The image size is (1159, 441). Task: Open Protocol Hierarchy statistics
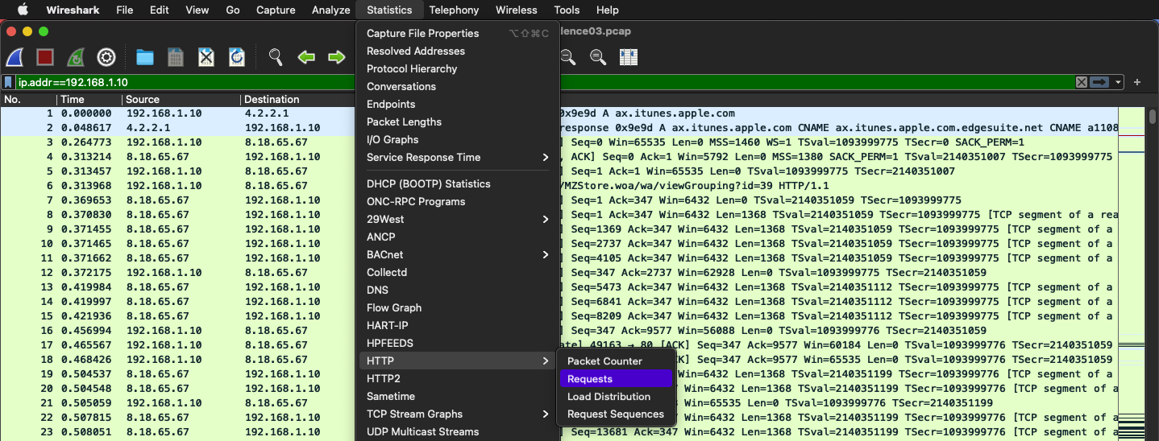pos(458,69)
